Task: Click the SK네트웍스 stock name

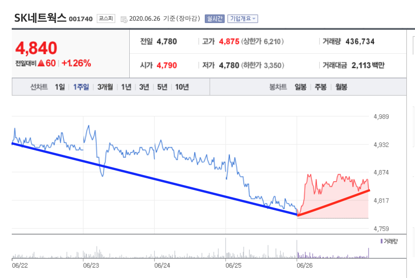Action: [x=40, y=18]
